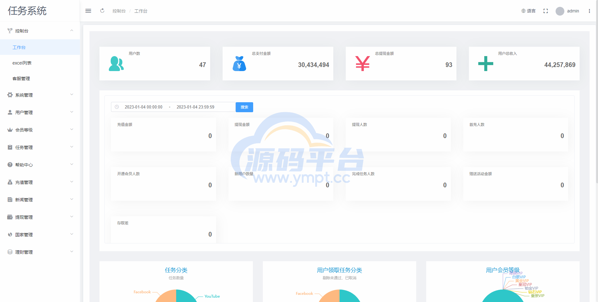Open the excel列表 menu item
598x302 pixels.
pyautogui.click(x=40, y=63)
